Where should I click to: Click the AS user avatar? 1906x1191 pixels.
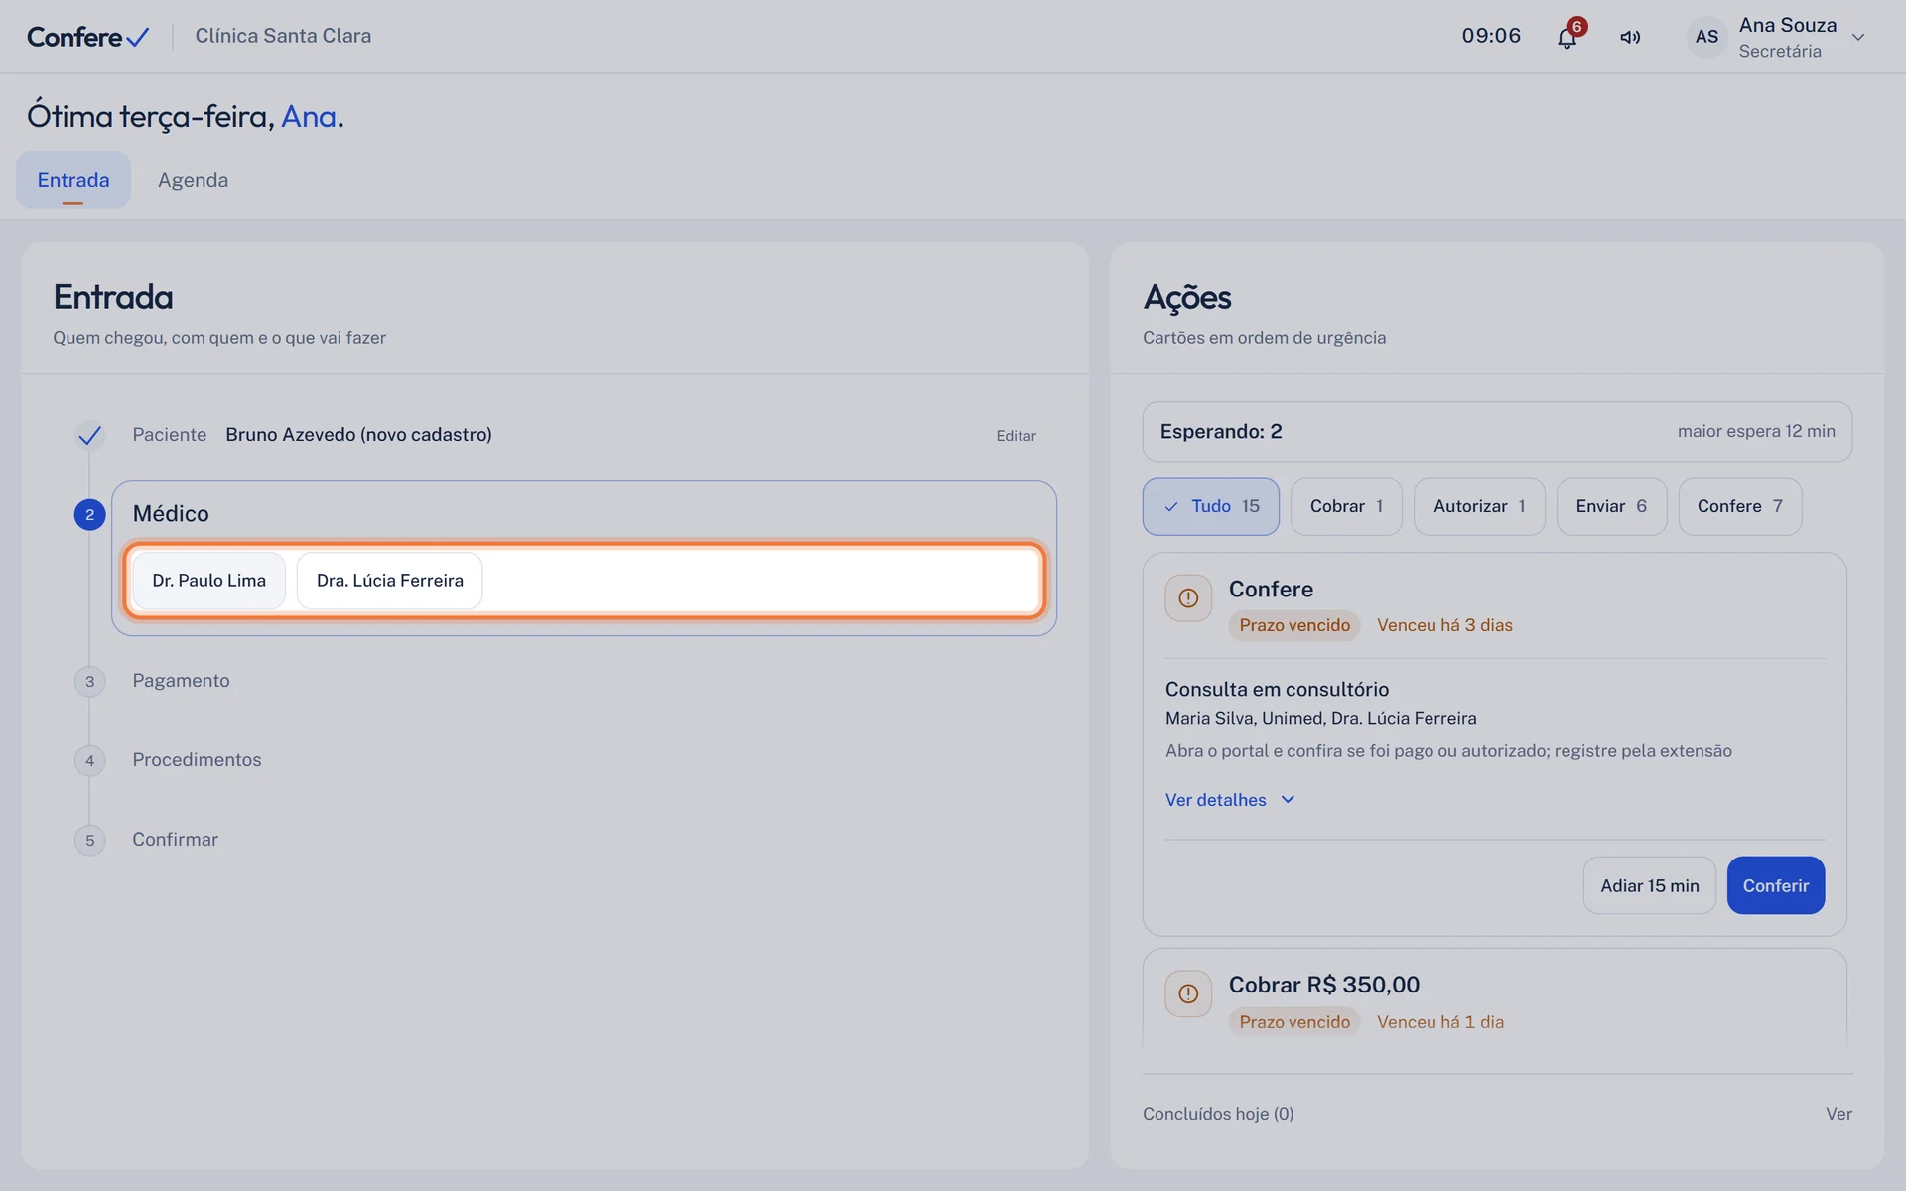tap(1706, 37)
